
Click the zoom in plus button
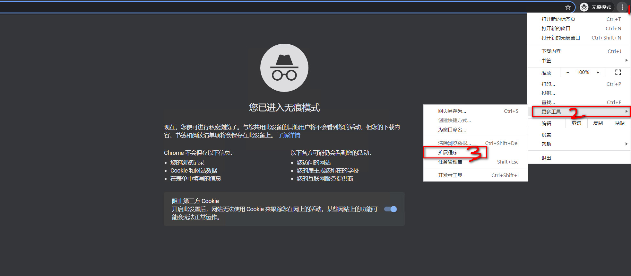click(x=598, y=72)
